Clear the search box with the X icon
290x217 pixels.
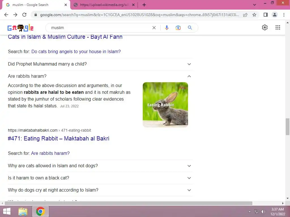[x=154, y=28]
